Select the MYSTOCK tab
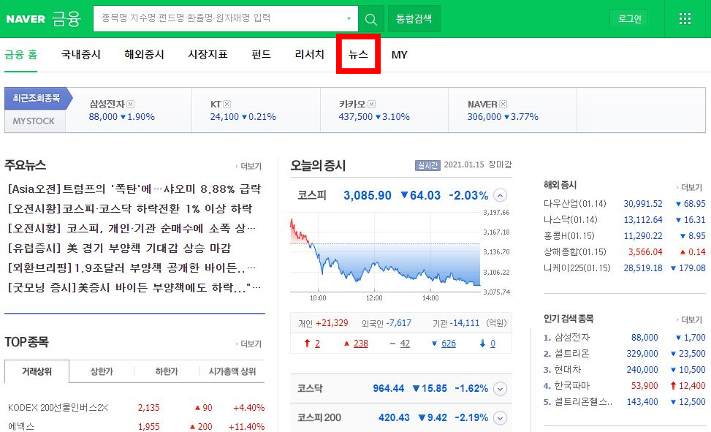 34,121
